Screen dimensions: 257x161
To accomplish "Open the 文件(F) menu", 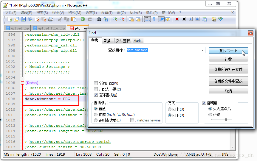I will 11,13.
